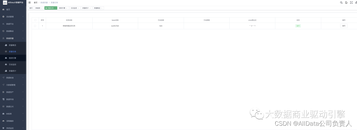Collapse sidebar with the hamburger icon
Viewport: 357px width, 130px height.
click(30, 3)
